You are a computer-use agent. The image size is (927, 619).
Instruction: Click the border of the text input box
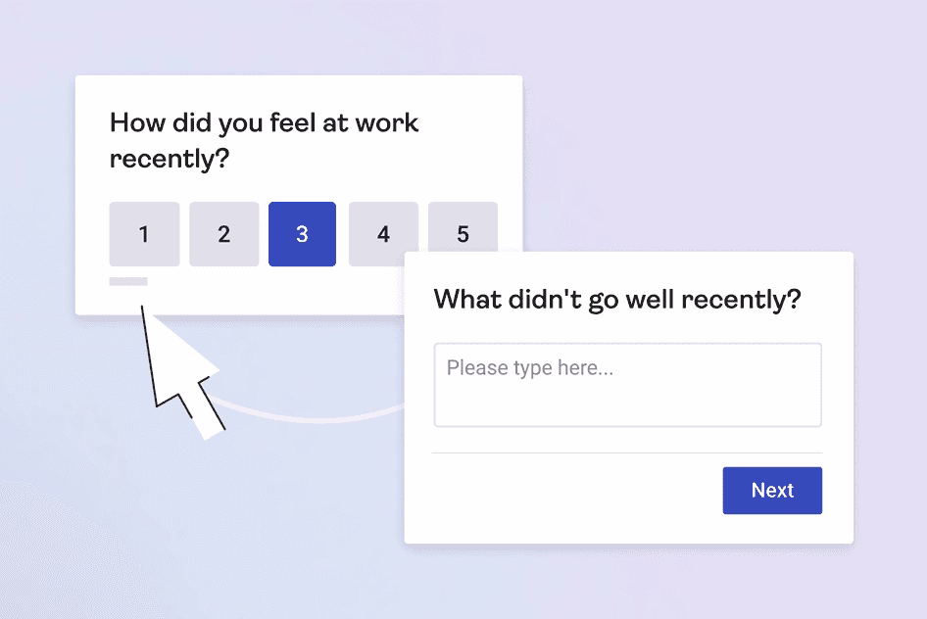[x=628, y=344]
